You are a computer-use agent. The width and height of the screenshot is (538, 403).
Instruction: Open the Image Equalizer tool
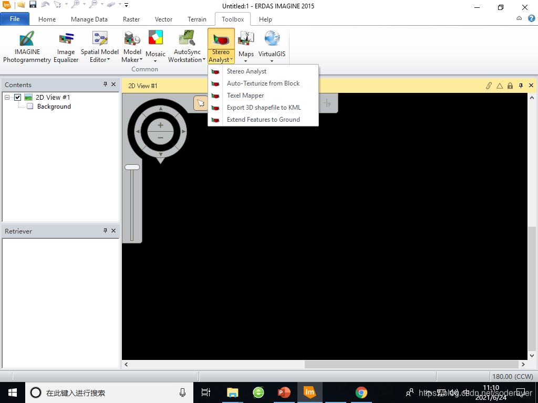click(x=66, y=47)
